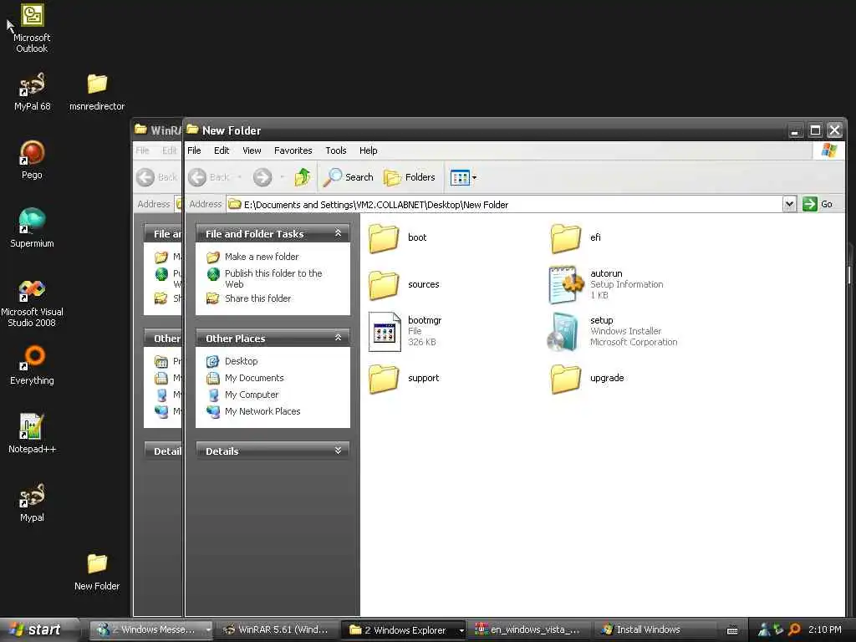Open the Favorites menu
The image size is (856, 642).
point(293,150)
